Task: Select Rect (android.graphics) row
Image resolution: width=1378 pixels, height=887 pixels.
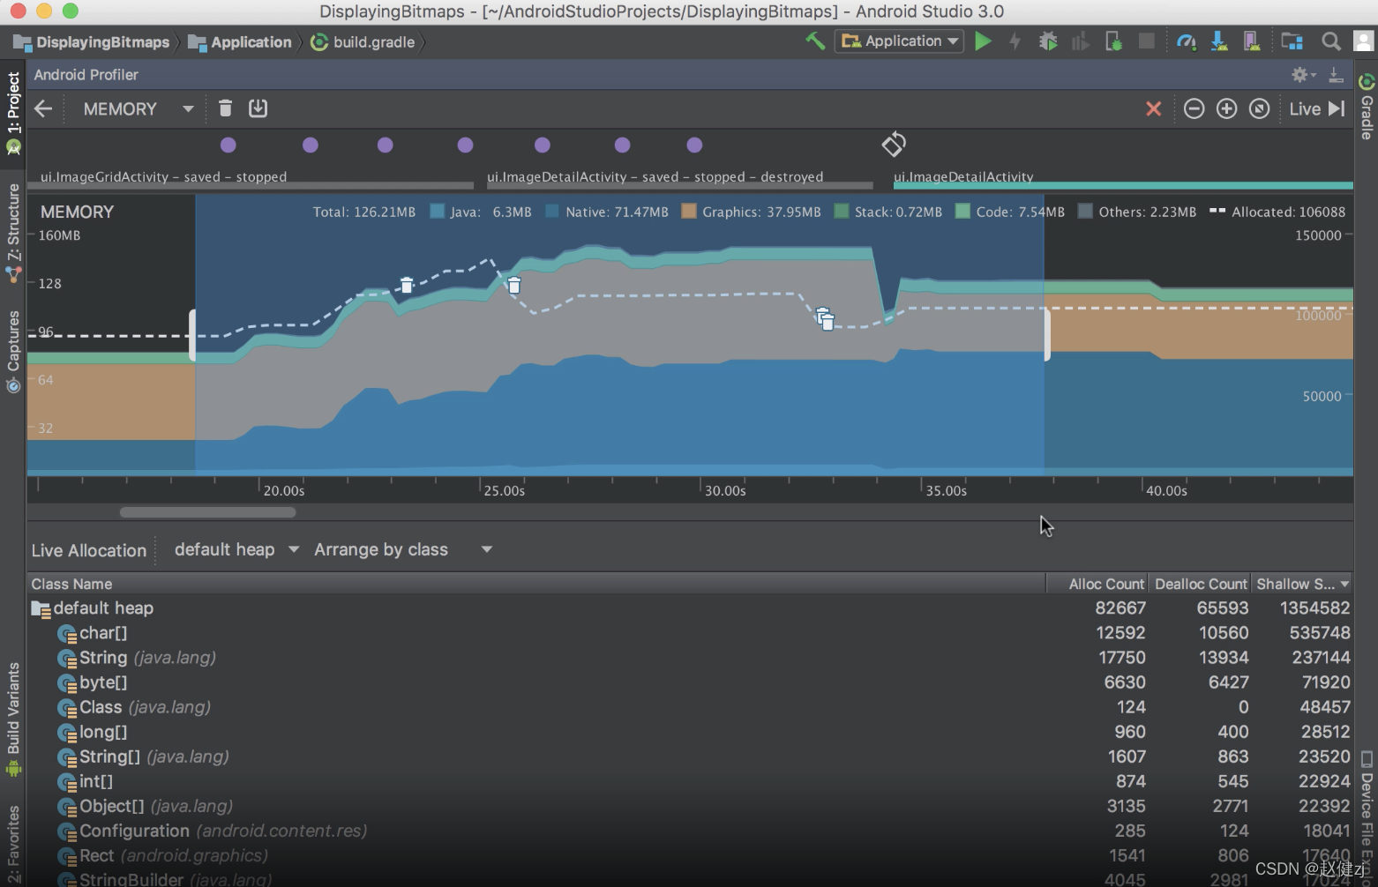Action: point(690,855)
